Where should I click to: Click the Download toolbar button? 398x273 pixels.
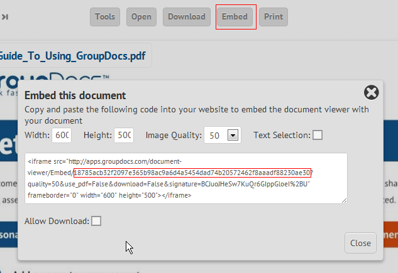tap(187, 17)
